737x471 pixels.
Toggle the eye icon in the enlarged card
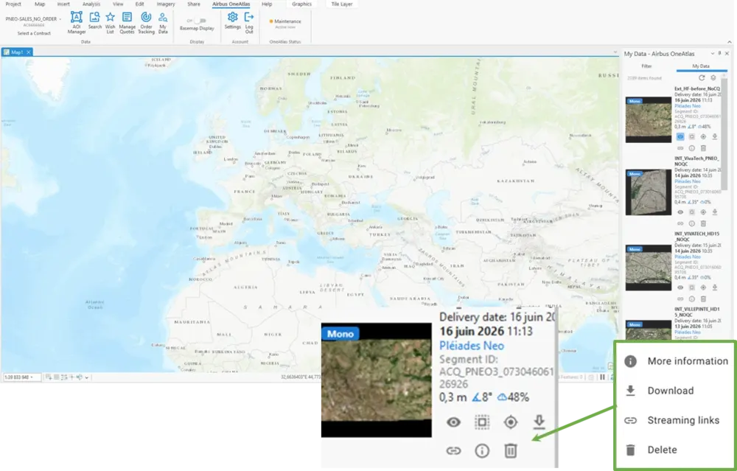click(453, 422)
